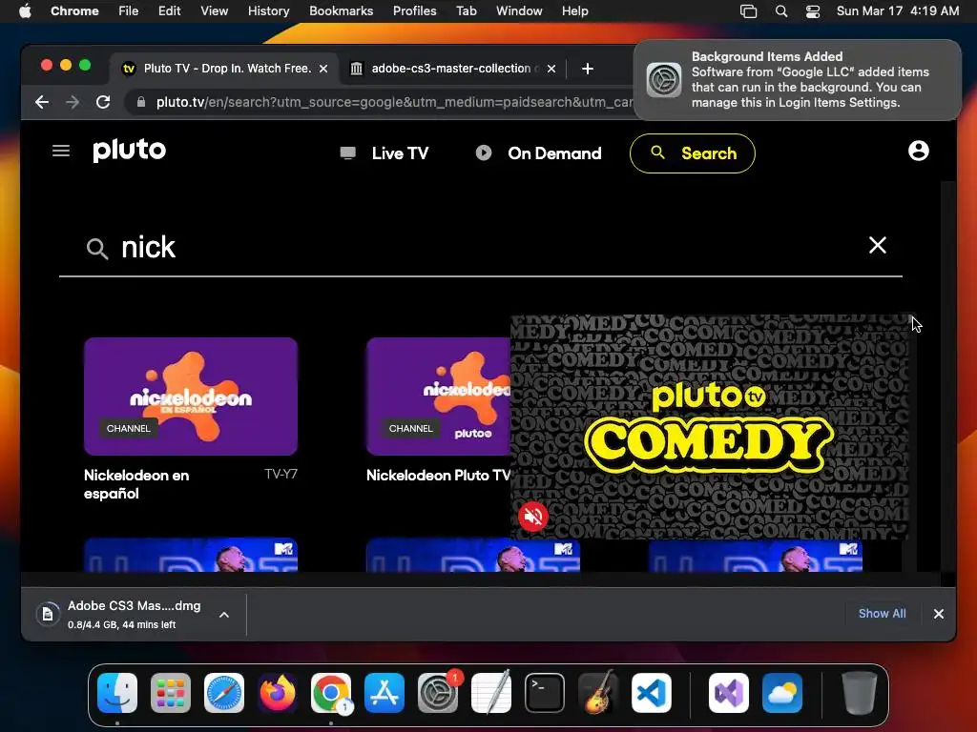
Task: Open Visual Studio Code from the Dock
Action: (x=652, y=693)
